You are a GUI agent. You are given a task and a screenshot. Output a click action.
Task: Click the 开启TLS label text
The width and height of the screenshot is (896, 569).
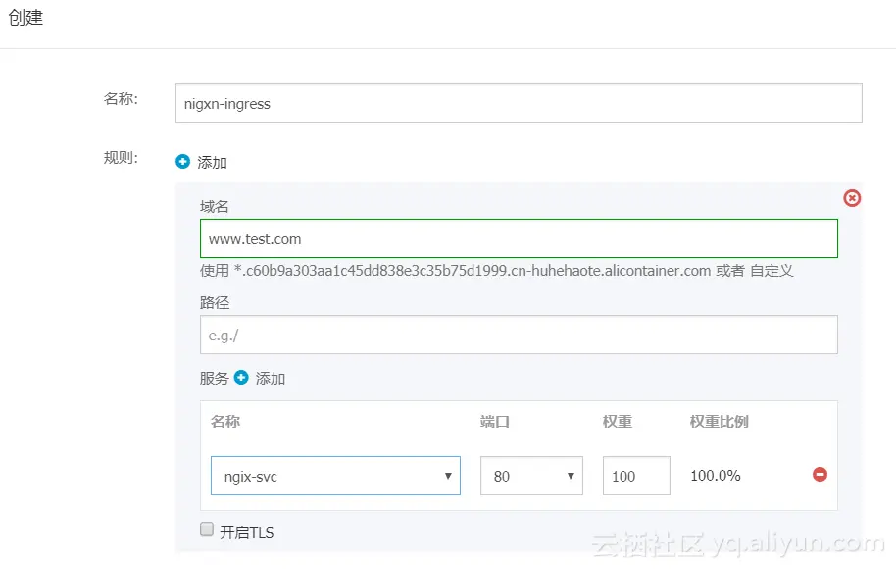pyautogui.click(x=247, y=533)
